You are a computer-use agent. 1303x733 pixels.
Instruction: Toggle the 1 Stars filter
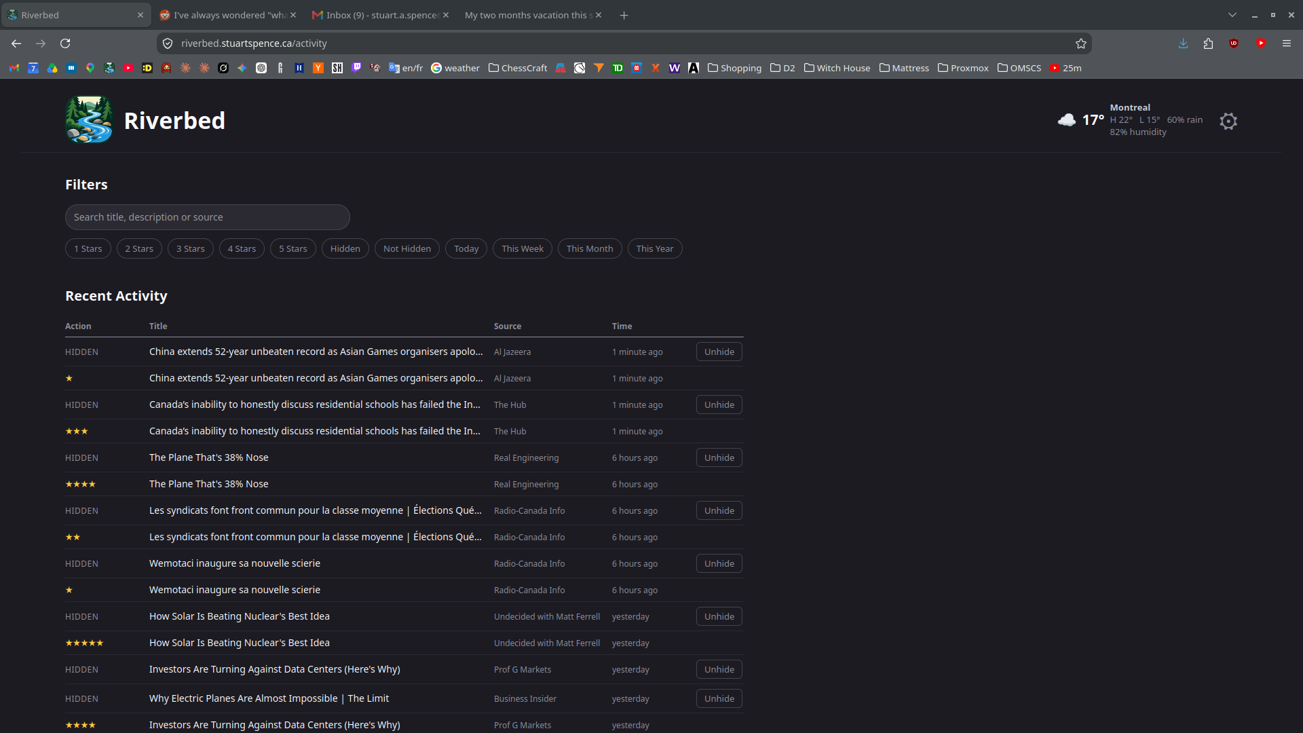coord(88,248)
